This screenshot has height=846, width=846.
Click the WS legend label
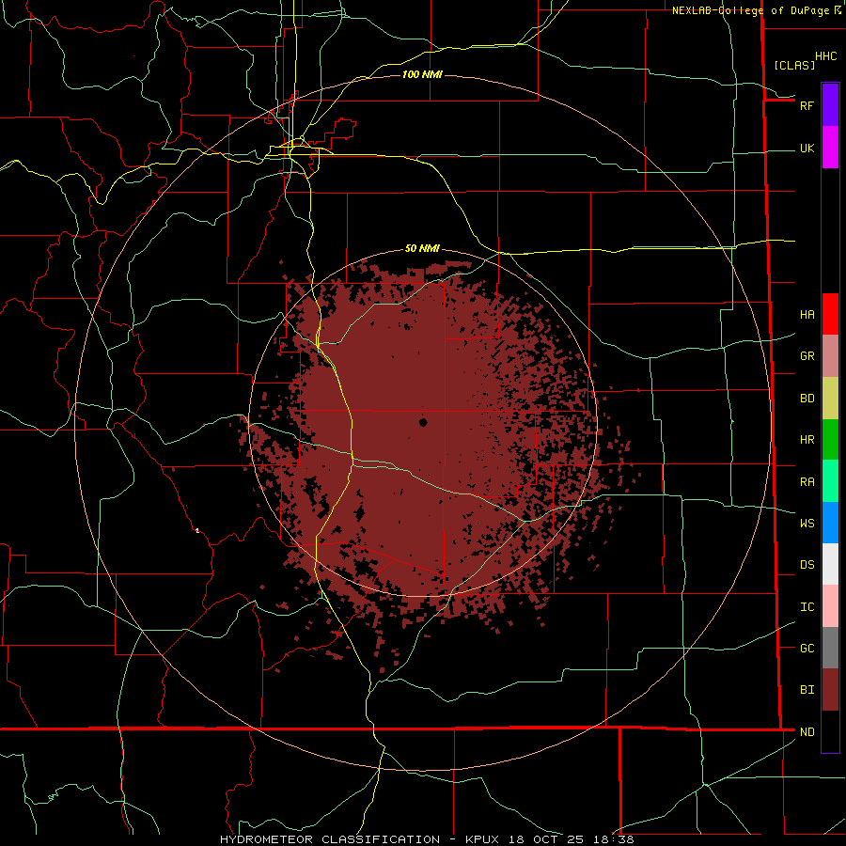807,524
